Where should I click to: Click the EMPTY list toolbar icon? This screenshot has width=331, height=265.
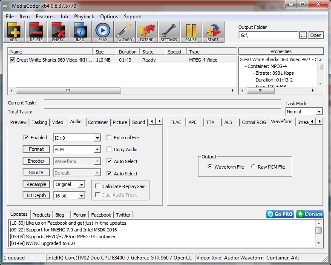[x=58, y=32]
